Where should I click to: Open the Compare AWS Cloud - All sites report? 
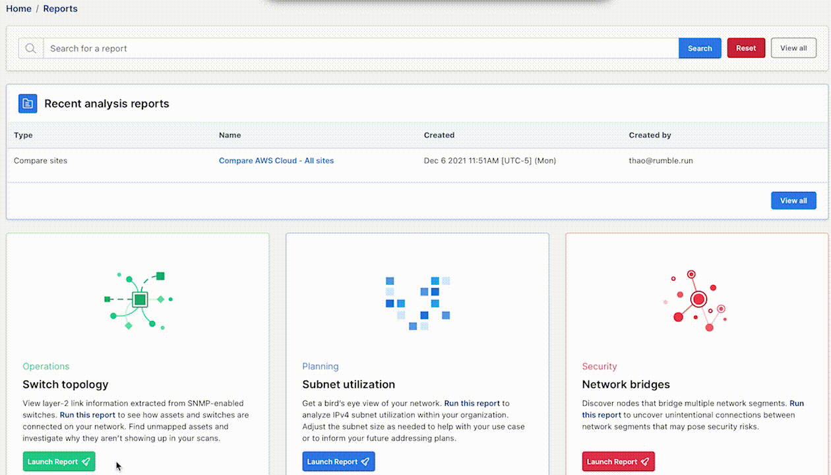276,161
